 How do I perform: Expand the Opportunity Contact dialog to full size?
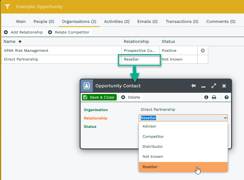point(214,86)
